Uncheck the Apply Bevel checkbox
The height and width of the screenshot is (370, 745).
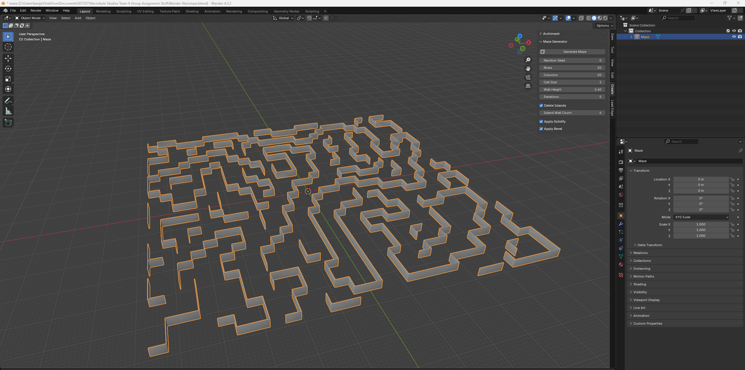(541, 129)
